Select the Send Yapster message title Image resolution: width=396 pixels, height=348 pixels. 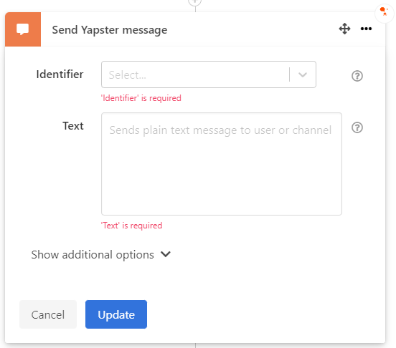click(110, 30)
